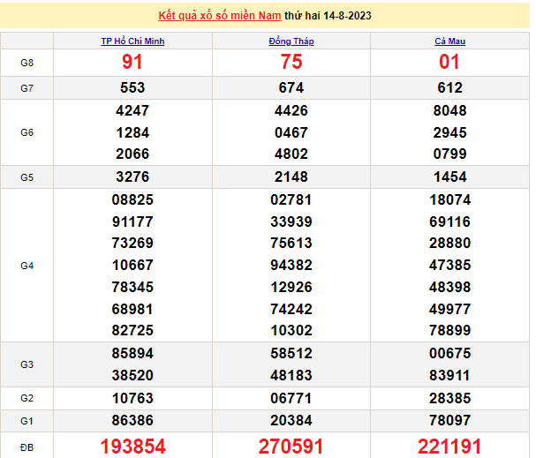Image resolution: width=536 pixels, height=458 pixels.
Task: Select G6 number 8048 under Cà Mau
Action: pos(449,111)
